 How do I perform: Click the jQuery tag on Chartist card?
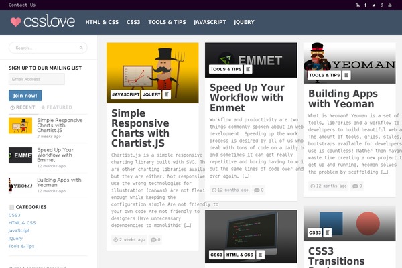click(x=151, y=94)
